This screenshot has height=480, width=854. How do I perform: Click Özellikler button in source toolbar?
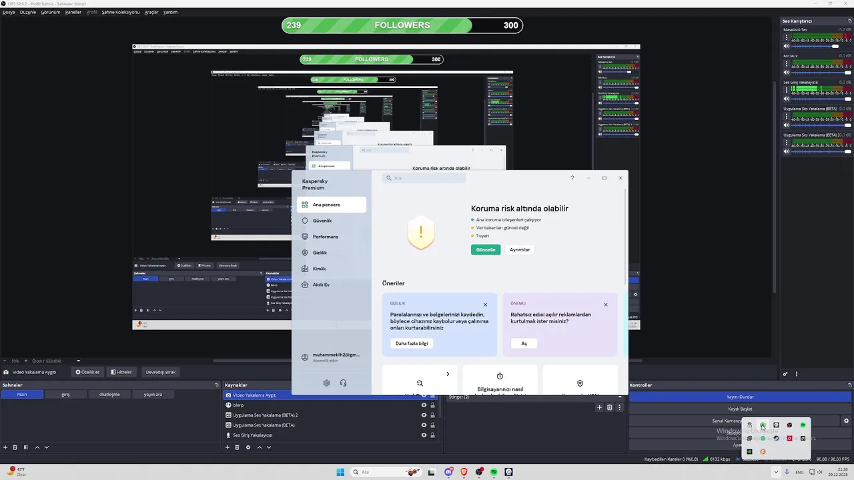click(x=87, y=372)
